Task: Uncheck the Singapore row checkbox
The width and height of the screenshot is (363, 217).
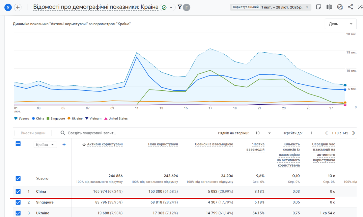Action: coord(18,202)
